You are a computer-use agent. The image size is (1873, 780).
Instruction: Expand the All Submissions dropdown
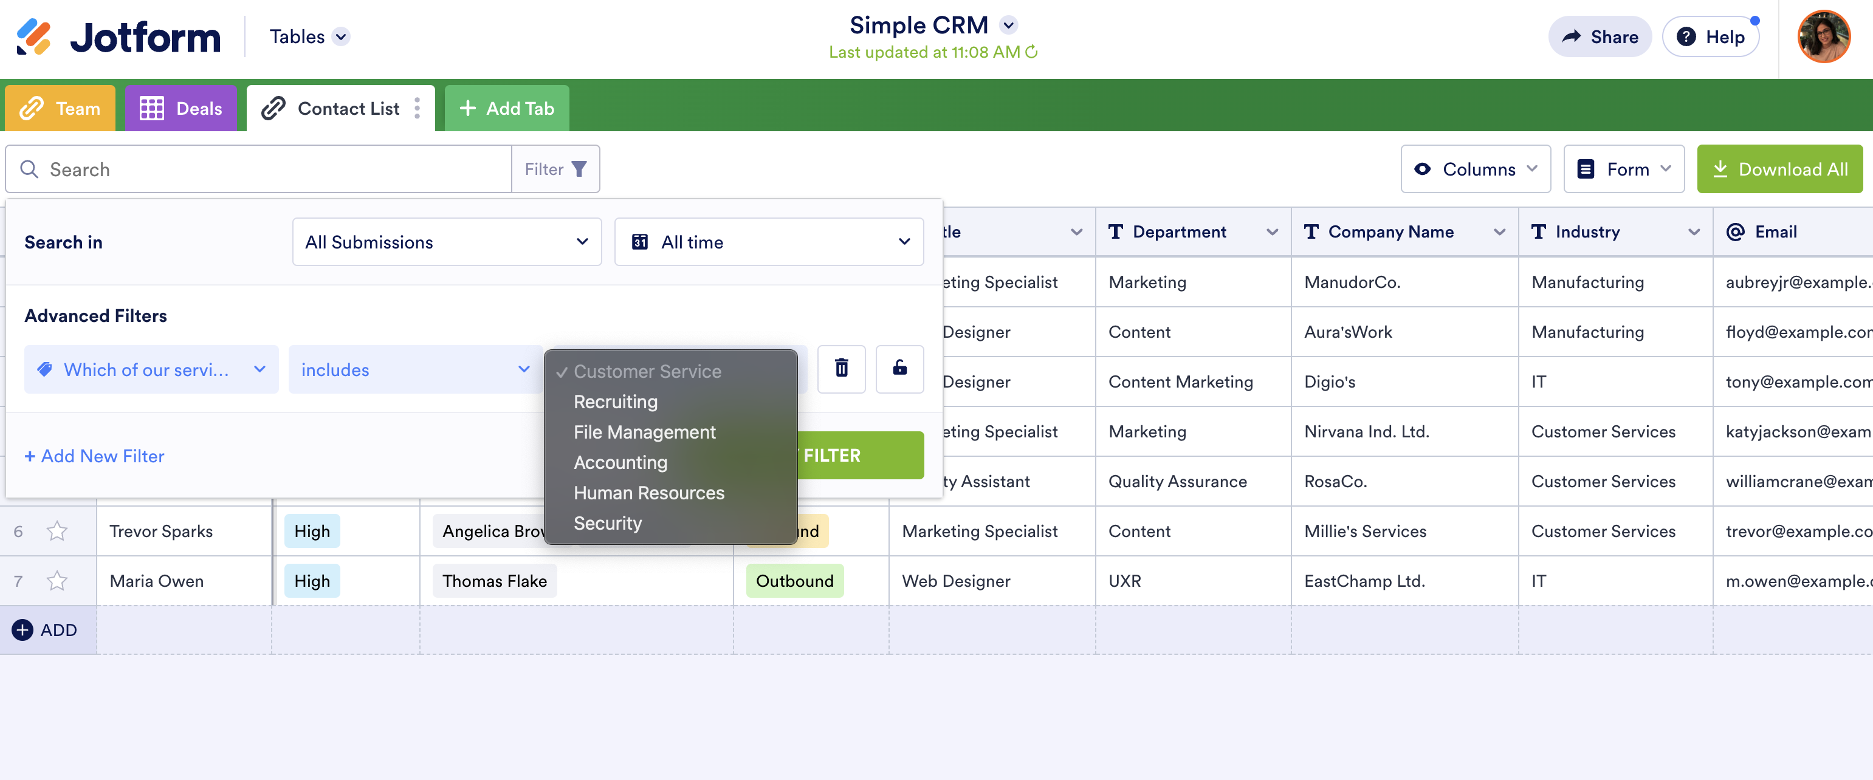point(447,242)
